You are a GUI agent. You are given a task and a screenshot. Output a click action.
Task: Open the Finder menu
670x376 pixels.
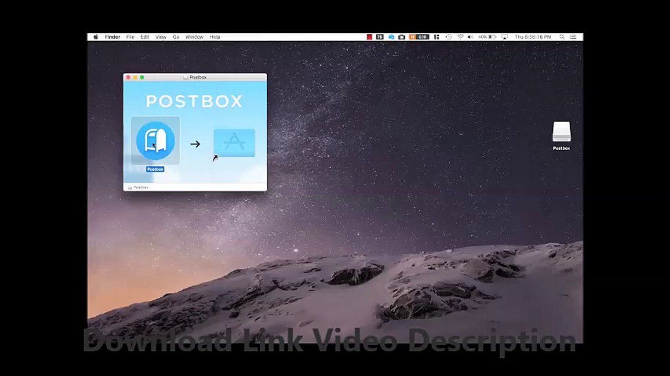tap(112, 37)
